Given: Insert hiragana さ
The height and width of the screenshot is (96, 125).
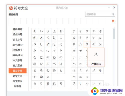Looking at the screenshot, I should tap(35, 44).
